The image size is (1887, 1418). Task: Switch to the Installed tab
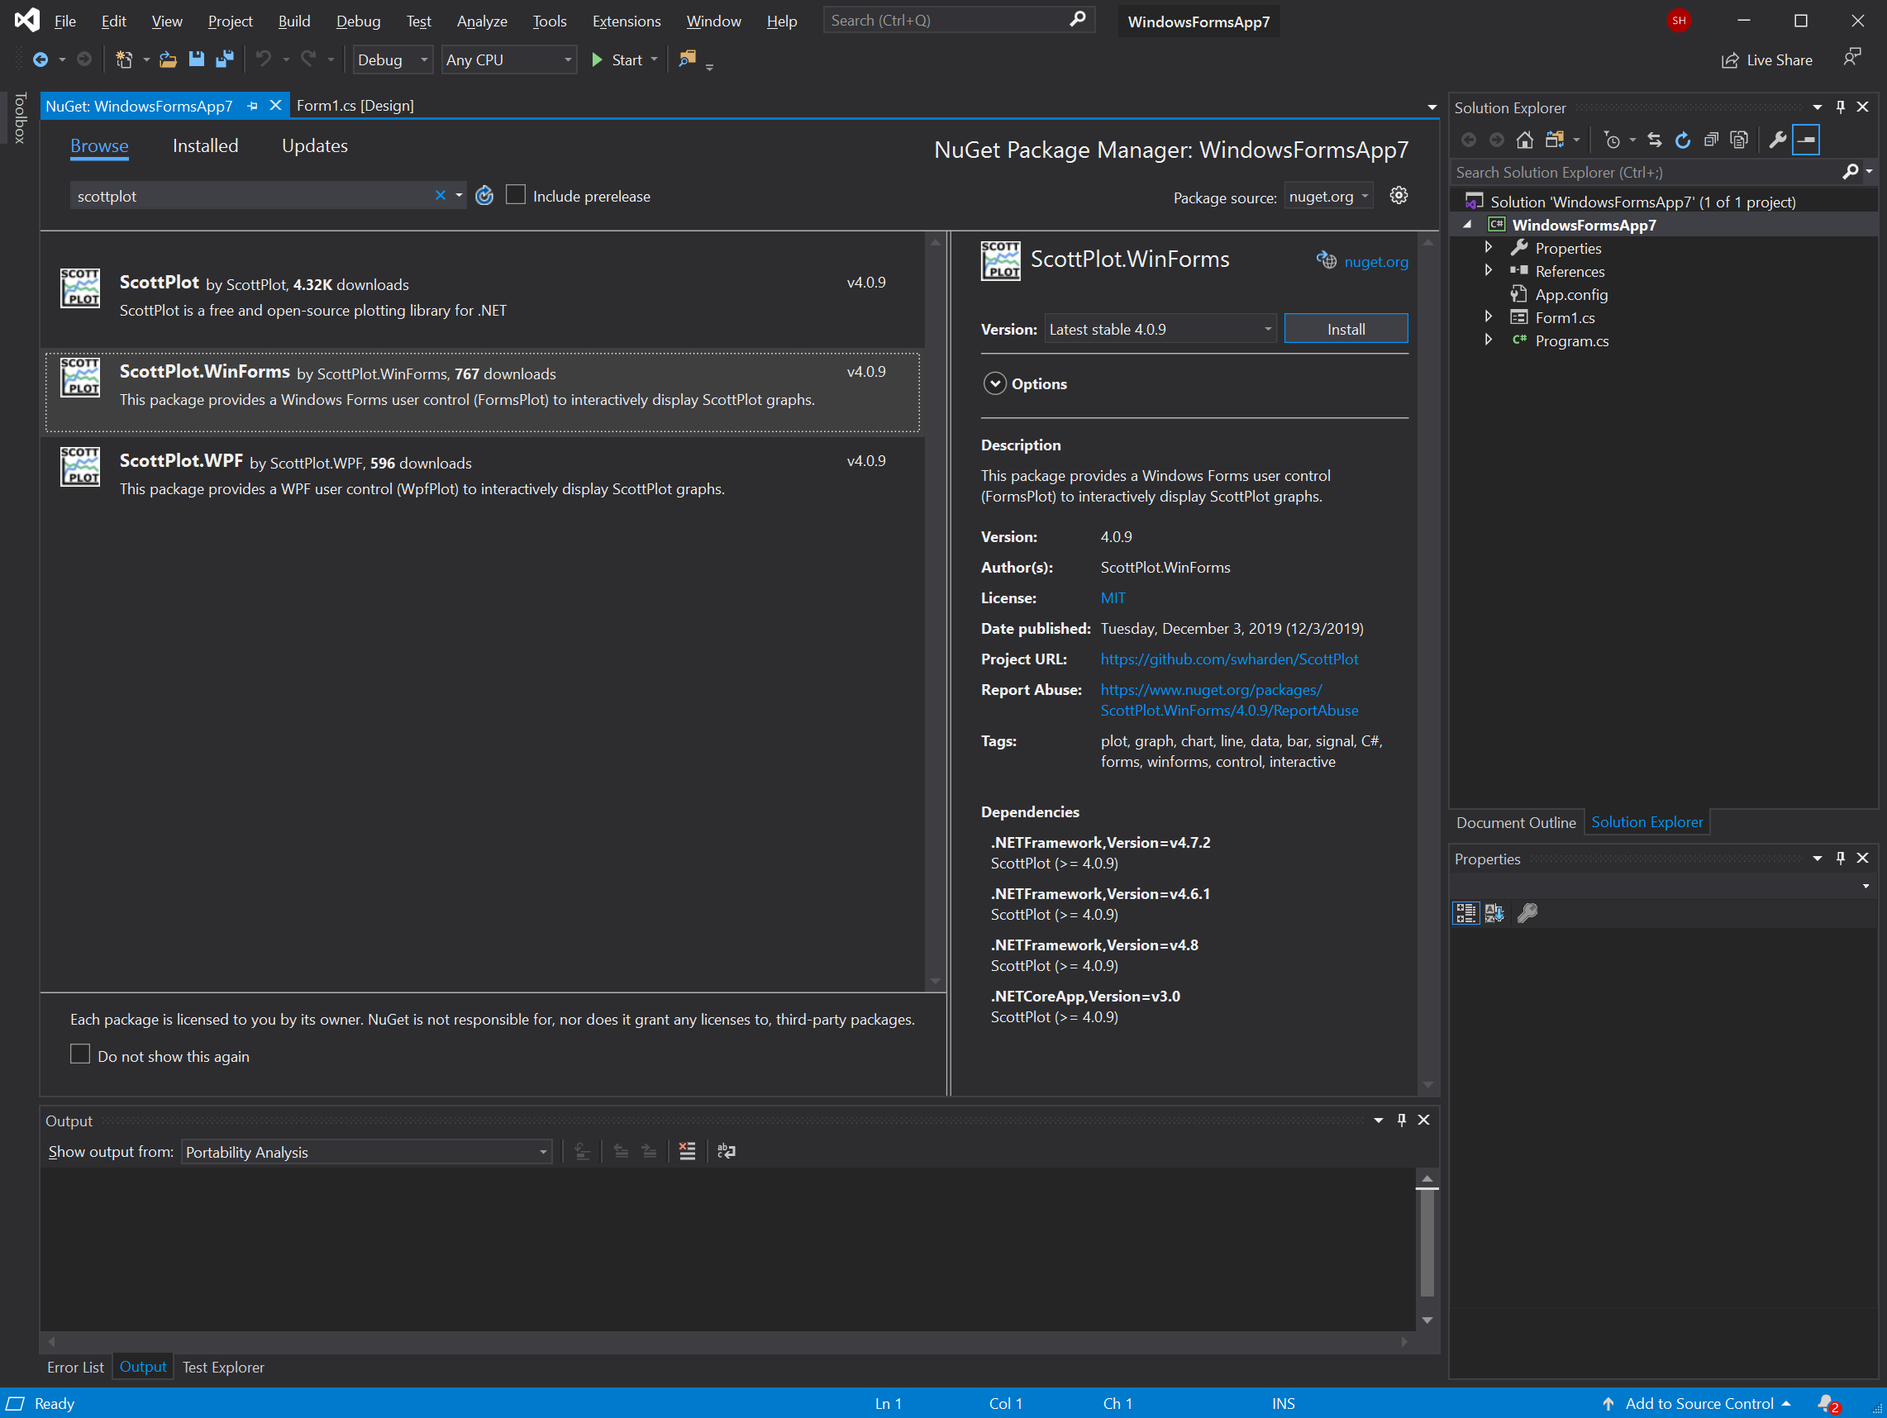[205, 145]
